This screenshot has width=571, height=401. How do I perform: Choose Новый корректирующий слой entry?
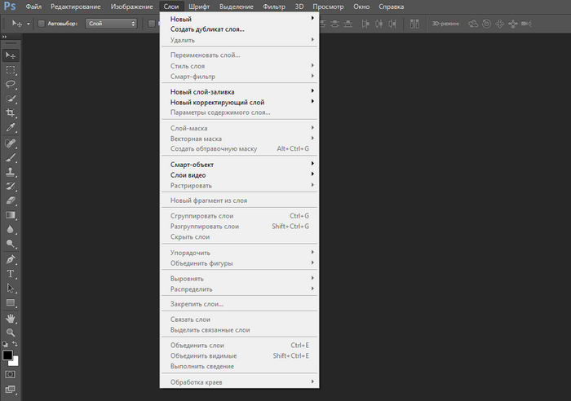pos(217,102)
